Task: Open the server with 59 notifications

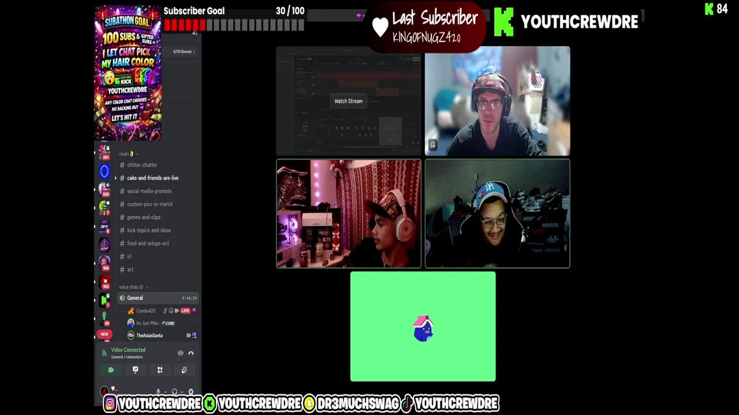Action: pyautogui.click(x=104, y=319)
